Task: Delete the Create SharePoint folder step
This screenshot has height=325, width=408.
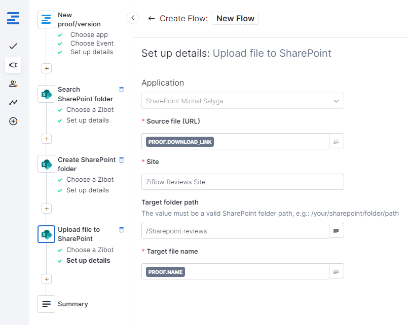Action: tap(121, 160)
